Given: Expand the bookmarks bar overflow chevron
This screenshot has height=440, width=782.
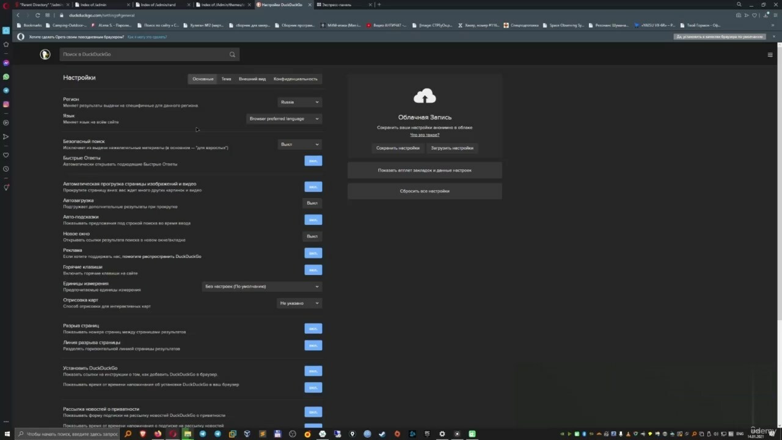Looking at the screenshot, I should pyautogui.click(x=774, y=26).
